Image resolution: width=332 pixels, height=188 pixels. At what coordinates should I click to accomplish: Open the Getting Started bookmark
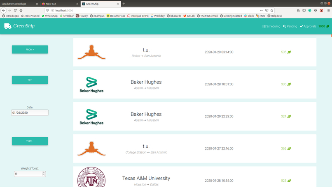point(231,16)
